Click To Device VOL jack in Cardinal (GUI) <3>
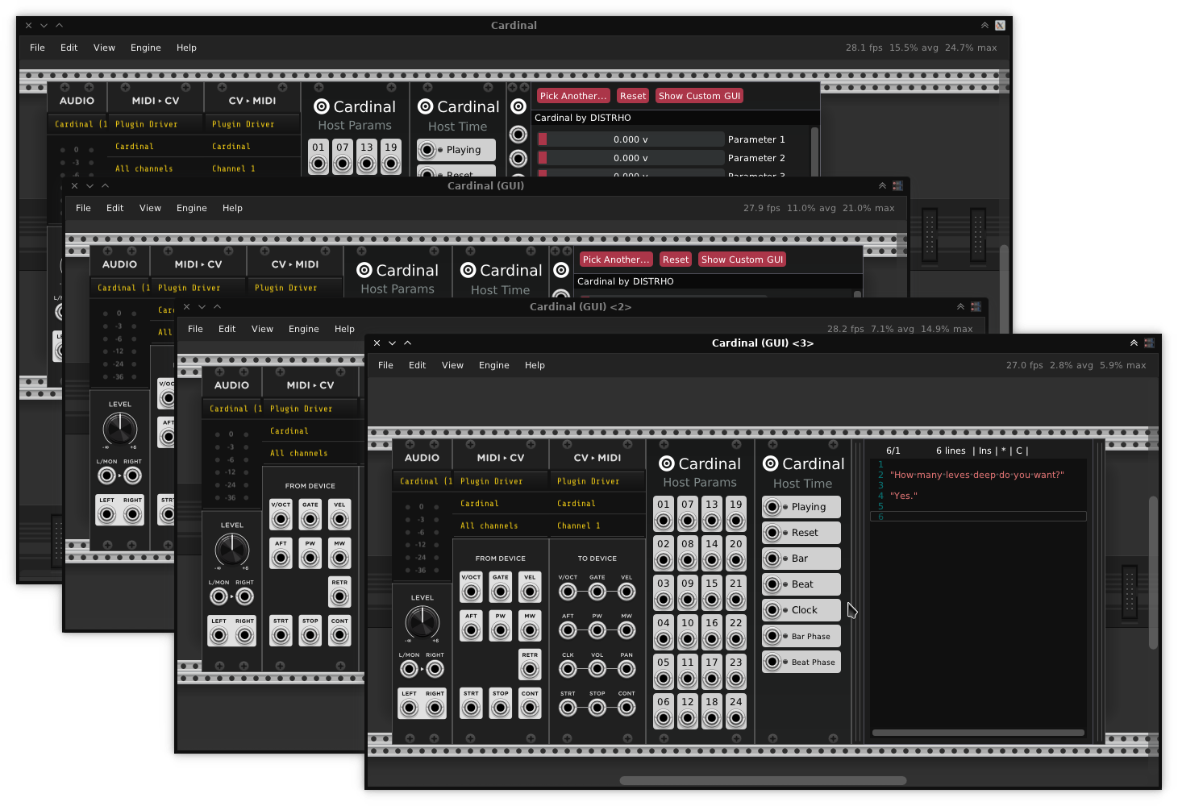1178x806 pixels. (597, 669)
